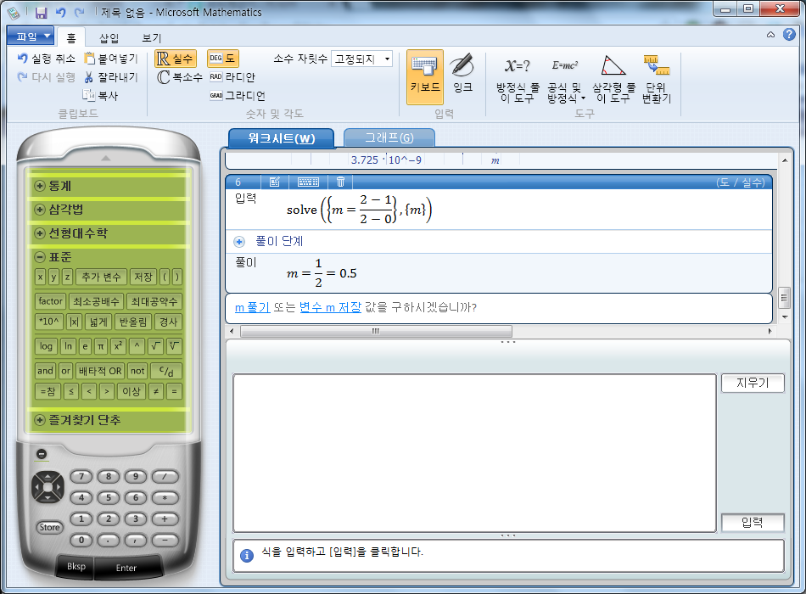The height and width of the screenshot is (594, 806).
Task: Toggle 키보드 keyboard input mode
Action: (x=424, y=77)
